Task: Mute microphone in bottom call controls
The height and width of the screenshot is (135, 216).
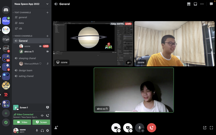Action: (x=139, y=127)
